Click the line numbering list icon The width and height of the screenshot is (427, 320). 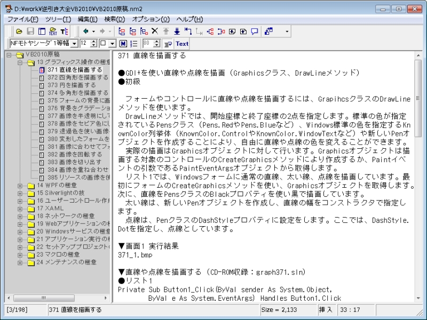(134, 43)
